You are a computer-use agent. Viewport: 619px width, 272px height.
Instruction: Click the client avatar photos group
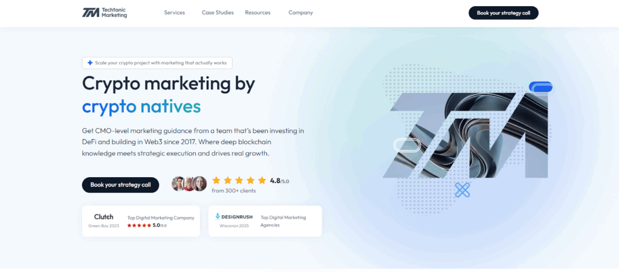pyautogui.click(x=189, y=184)
